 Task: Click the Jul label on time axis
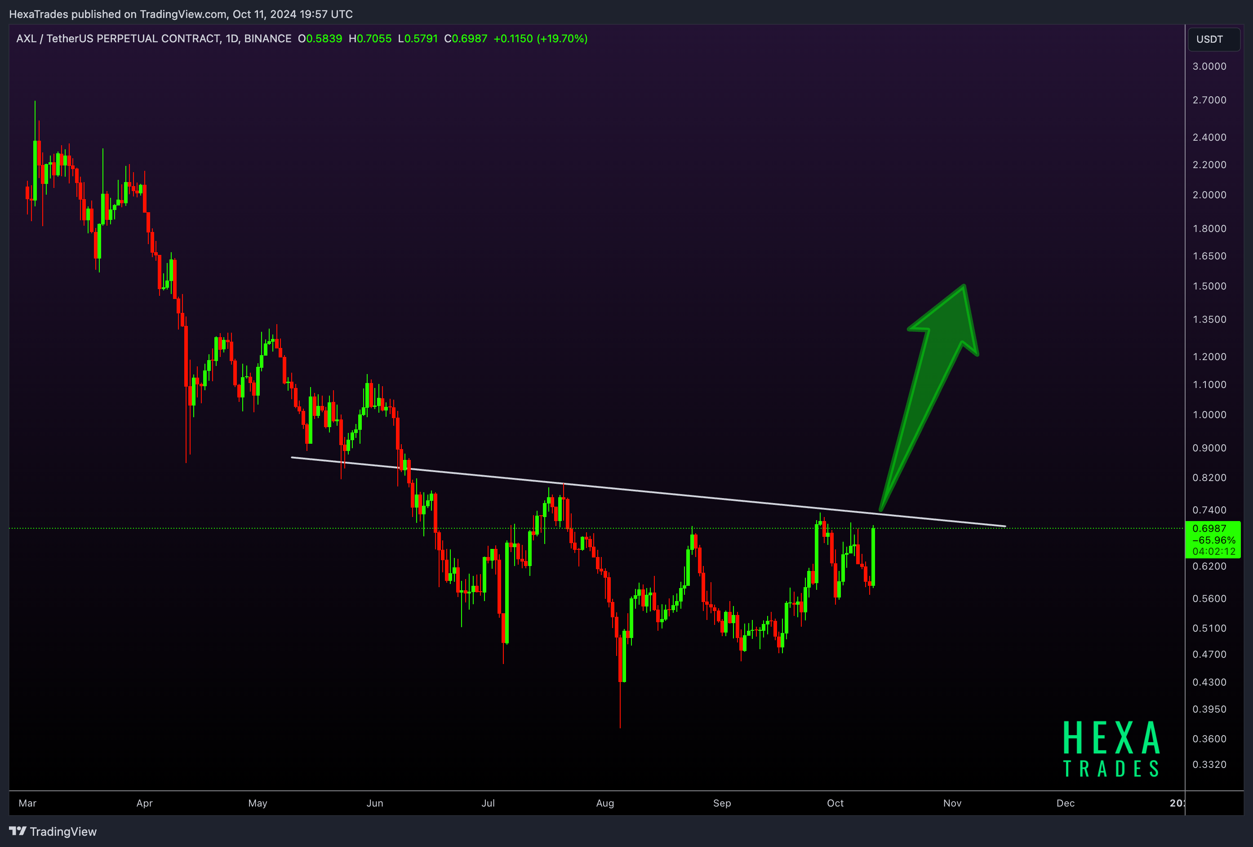(x=488, y=803)
